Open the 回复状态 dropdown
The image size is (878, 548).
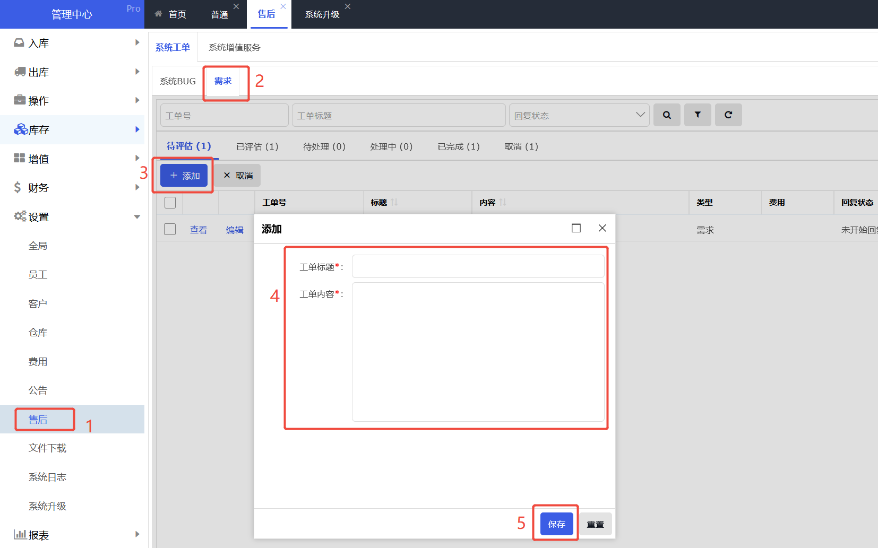[579, 115]
